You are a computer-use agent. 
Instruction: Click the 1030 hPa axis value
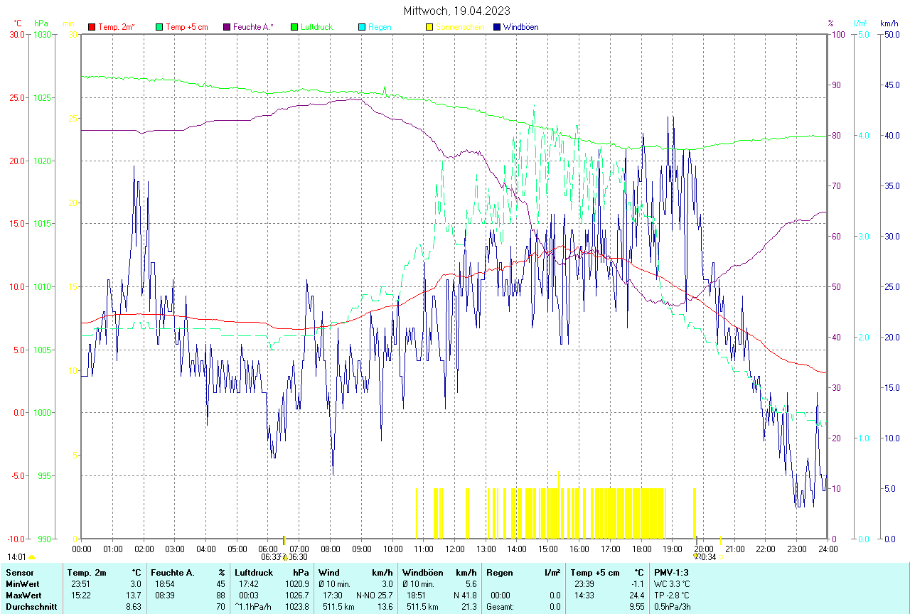point(43,34)
